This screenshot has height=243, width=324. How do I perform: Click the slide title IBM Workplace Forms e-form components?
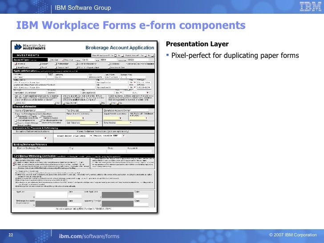pos(131,25)
